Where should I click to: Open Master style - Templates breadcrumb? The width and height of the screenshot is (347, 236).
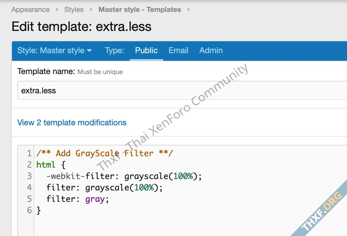[140, 10]
